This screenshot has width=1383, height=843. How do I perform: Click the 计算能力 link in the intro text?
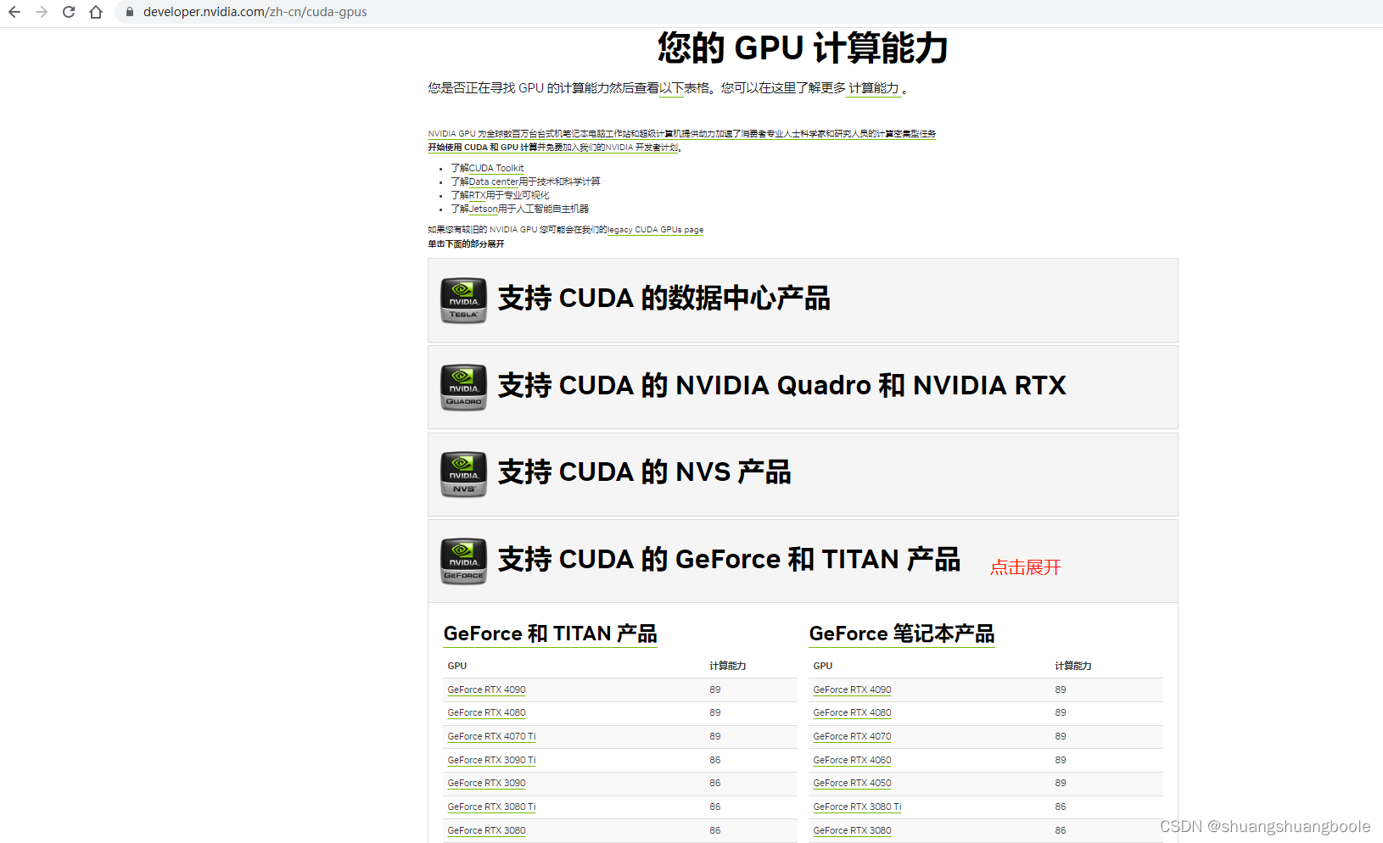[x=874, y=88]
